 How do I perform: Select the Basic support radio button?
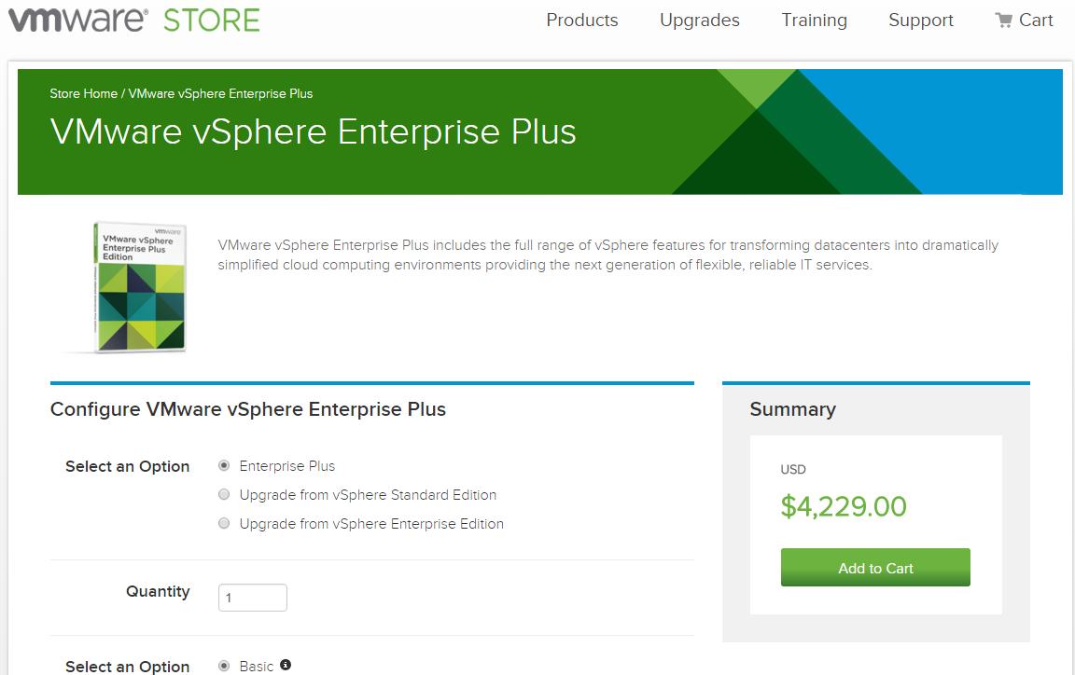click(224, 666)
